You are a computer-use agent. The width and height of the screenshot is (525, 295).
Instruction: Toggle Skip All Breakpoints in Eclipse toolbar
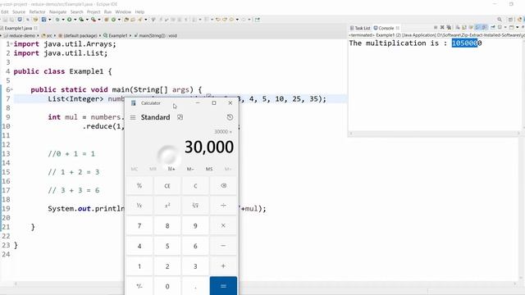27,20
